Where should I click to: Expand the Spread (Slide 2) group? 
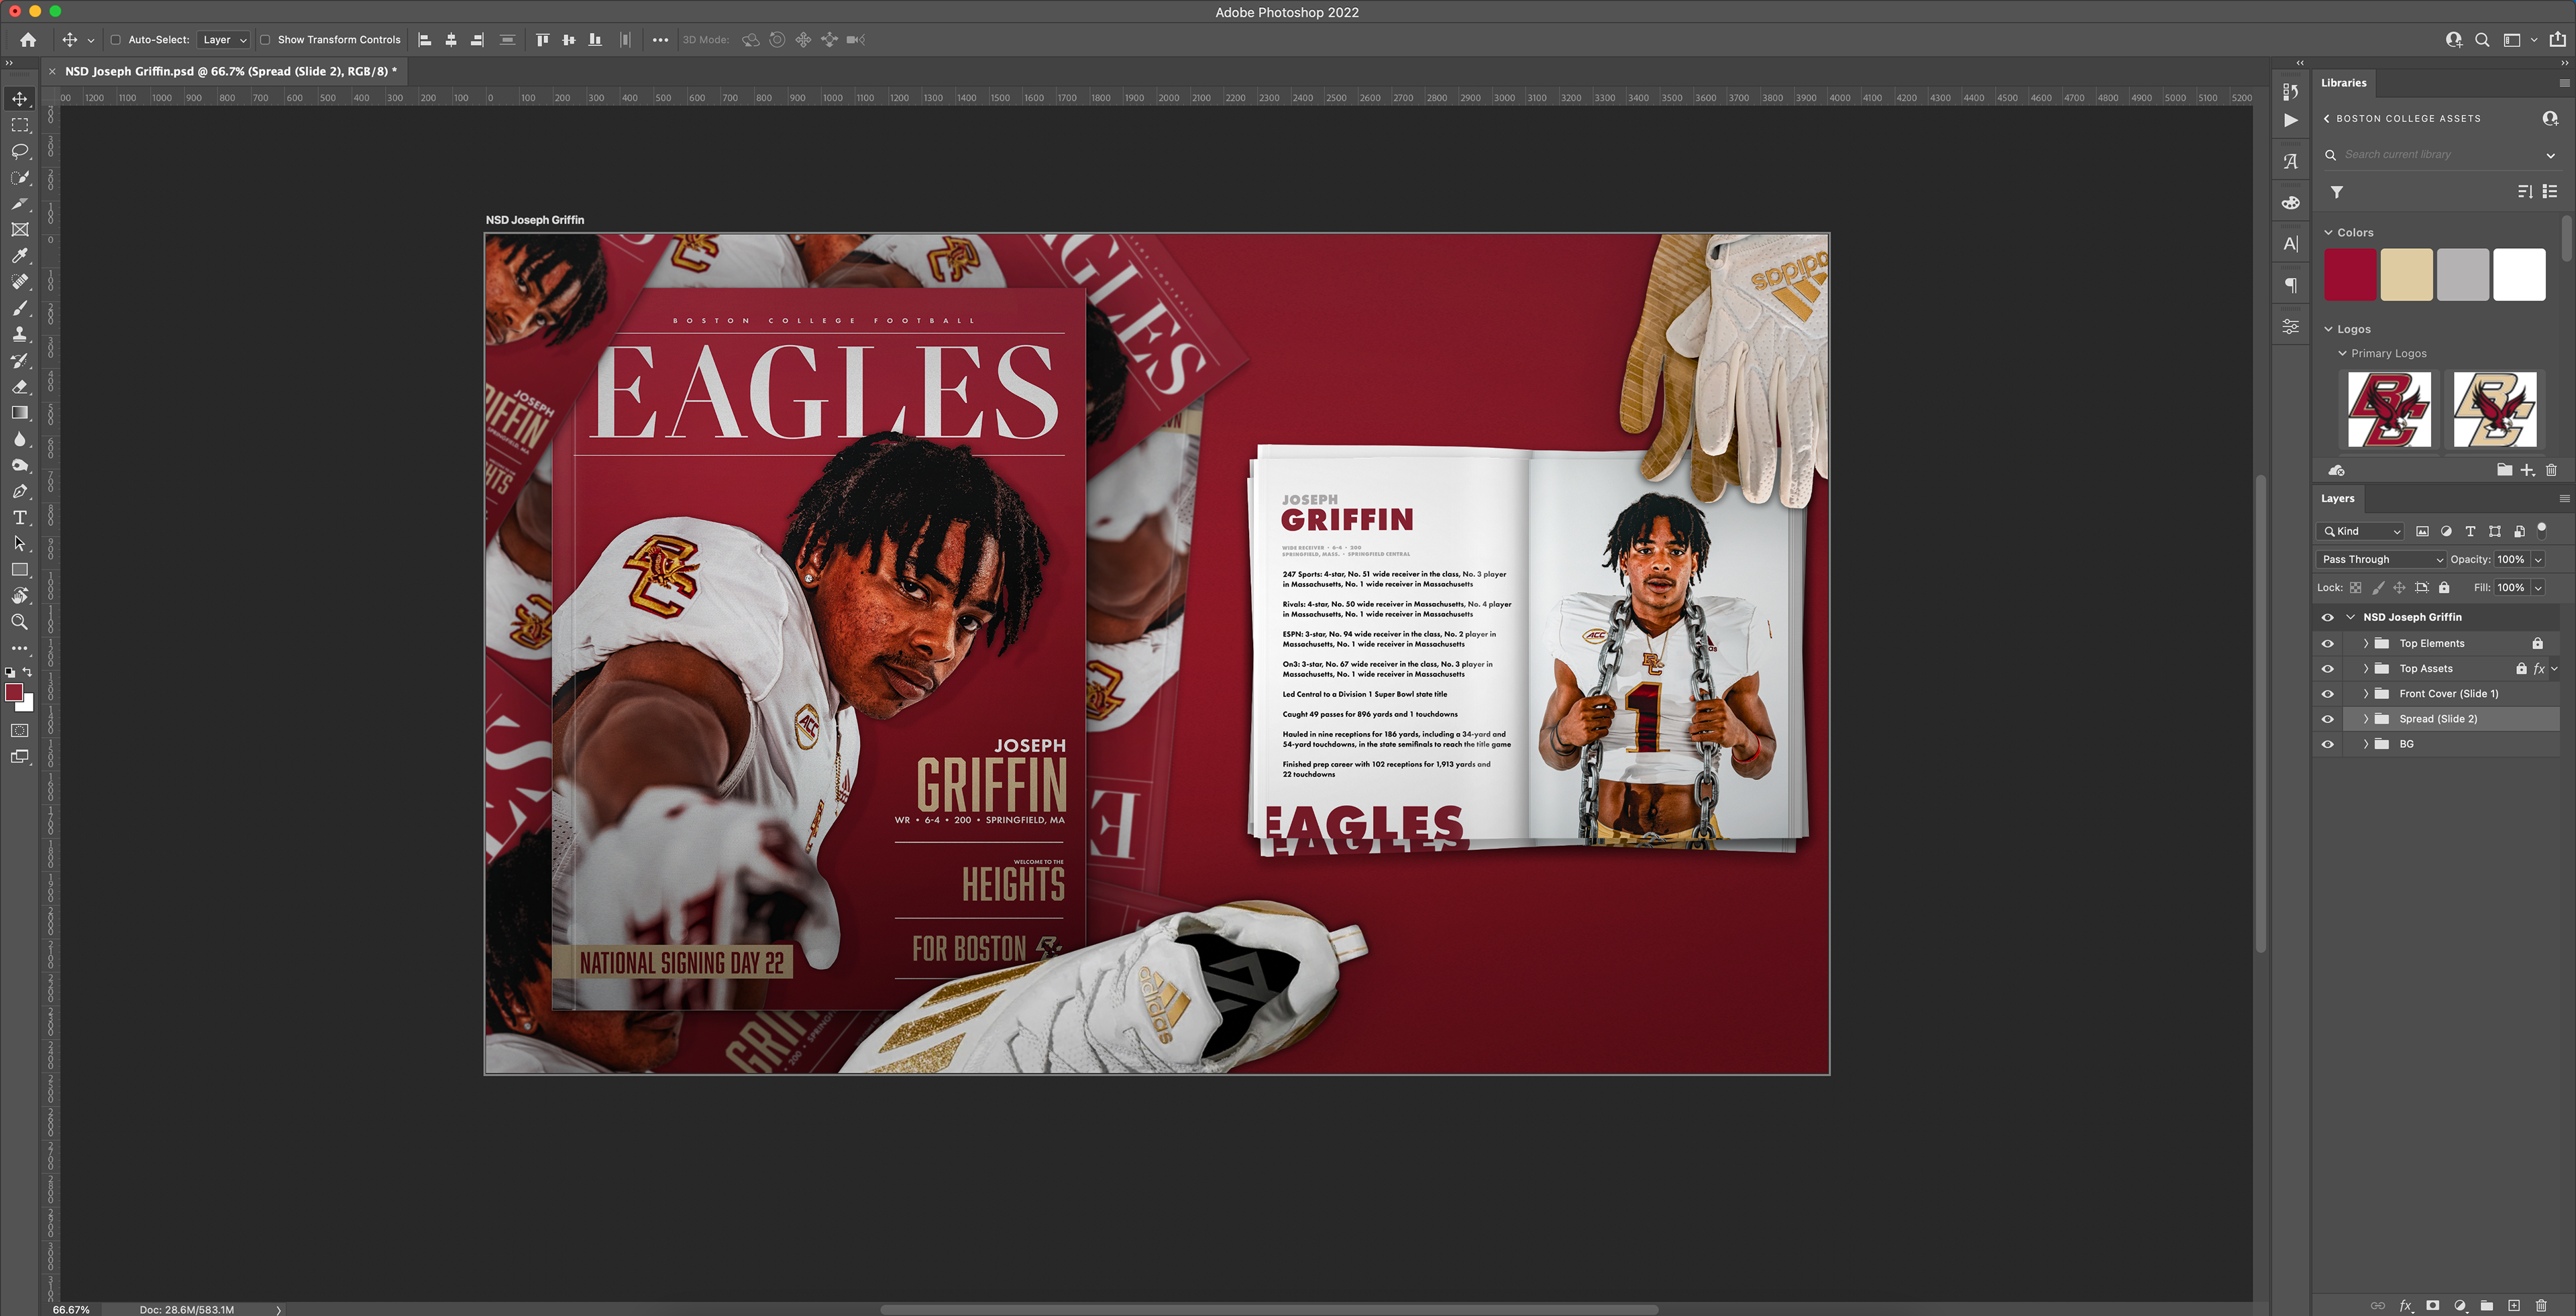2365,719
